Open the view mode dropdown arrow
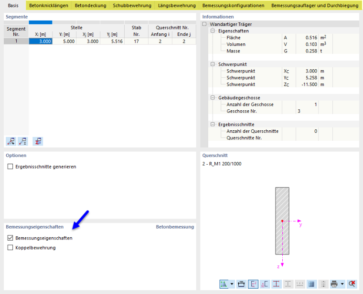The height and width of the screenshot is (294, 363). [x=232, y=284]
